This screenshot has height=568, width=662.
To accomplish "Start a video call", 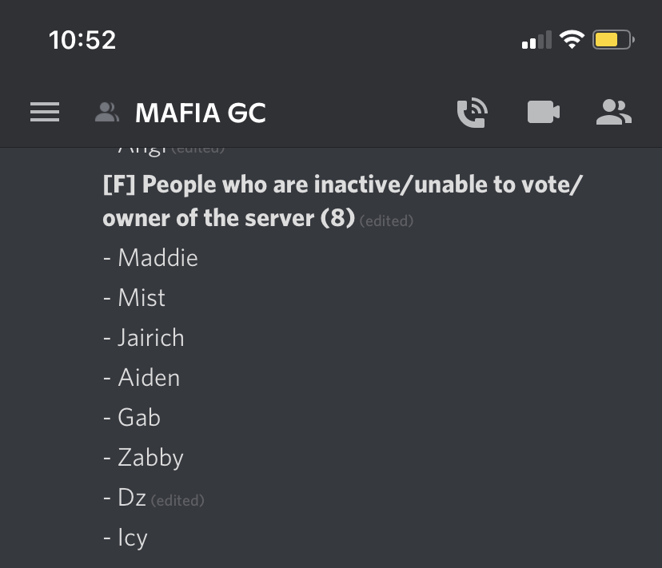I will [x=544, y=113].
